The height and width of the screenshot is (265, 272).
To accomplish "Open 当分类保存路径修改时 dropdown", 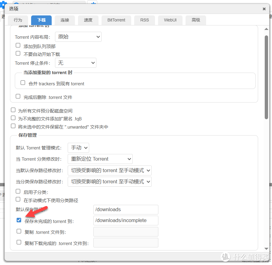I will tap(110, 182).
